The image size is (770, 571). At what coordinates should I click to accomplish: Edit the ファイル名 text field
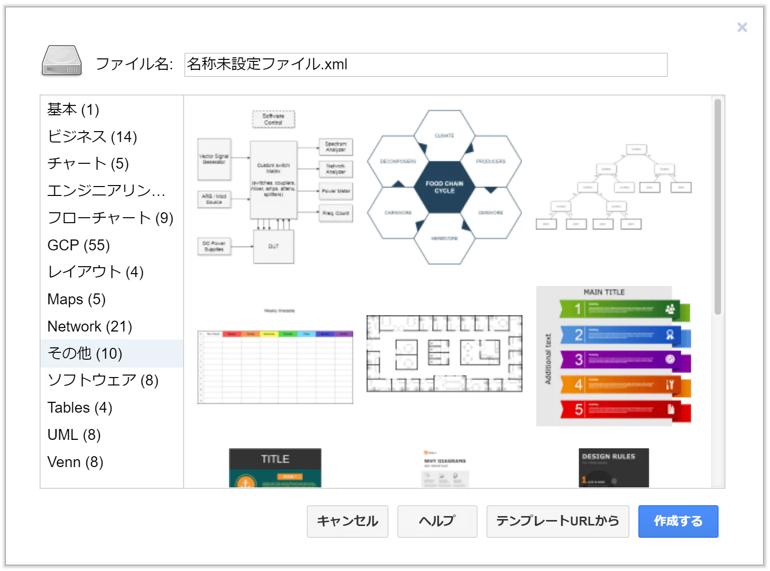[x=426, y=65]
